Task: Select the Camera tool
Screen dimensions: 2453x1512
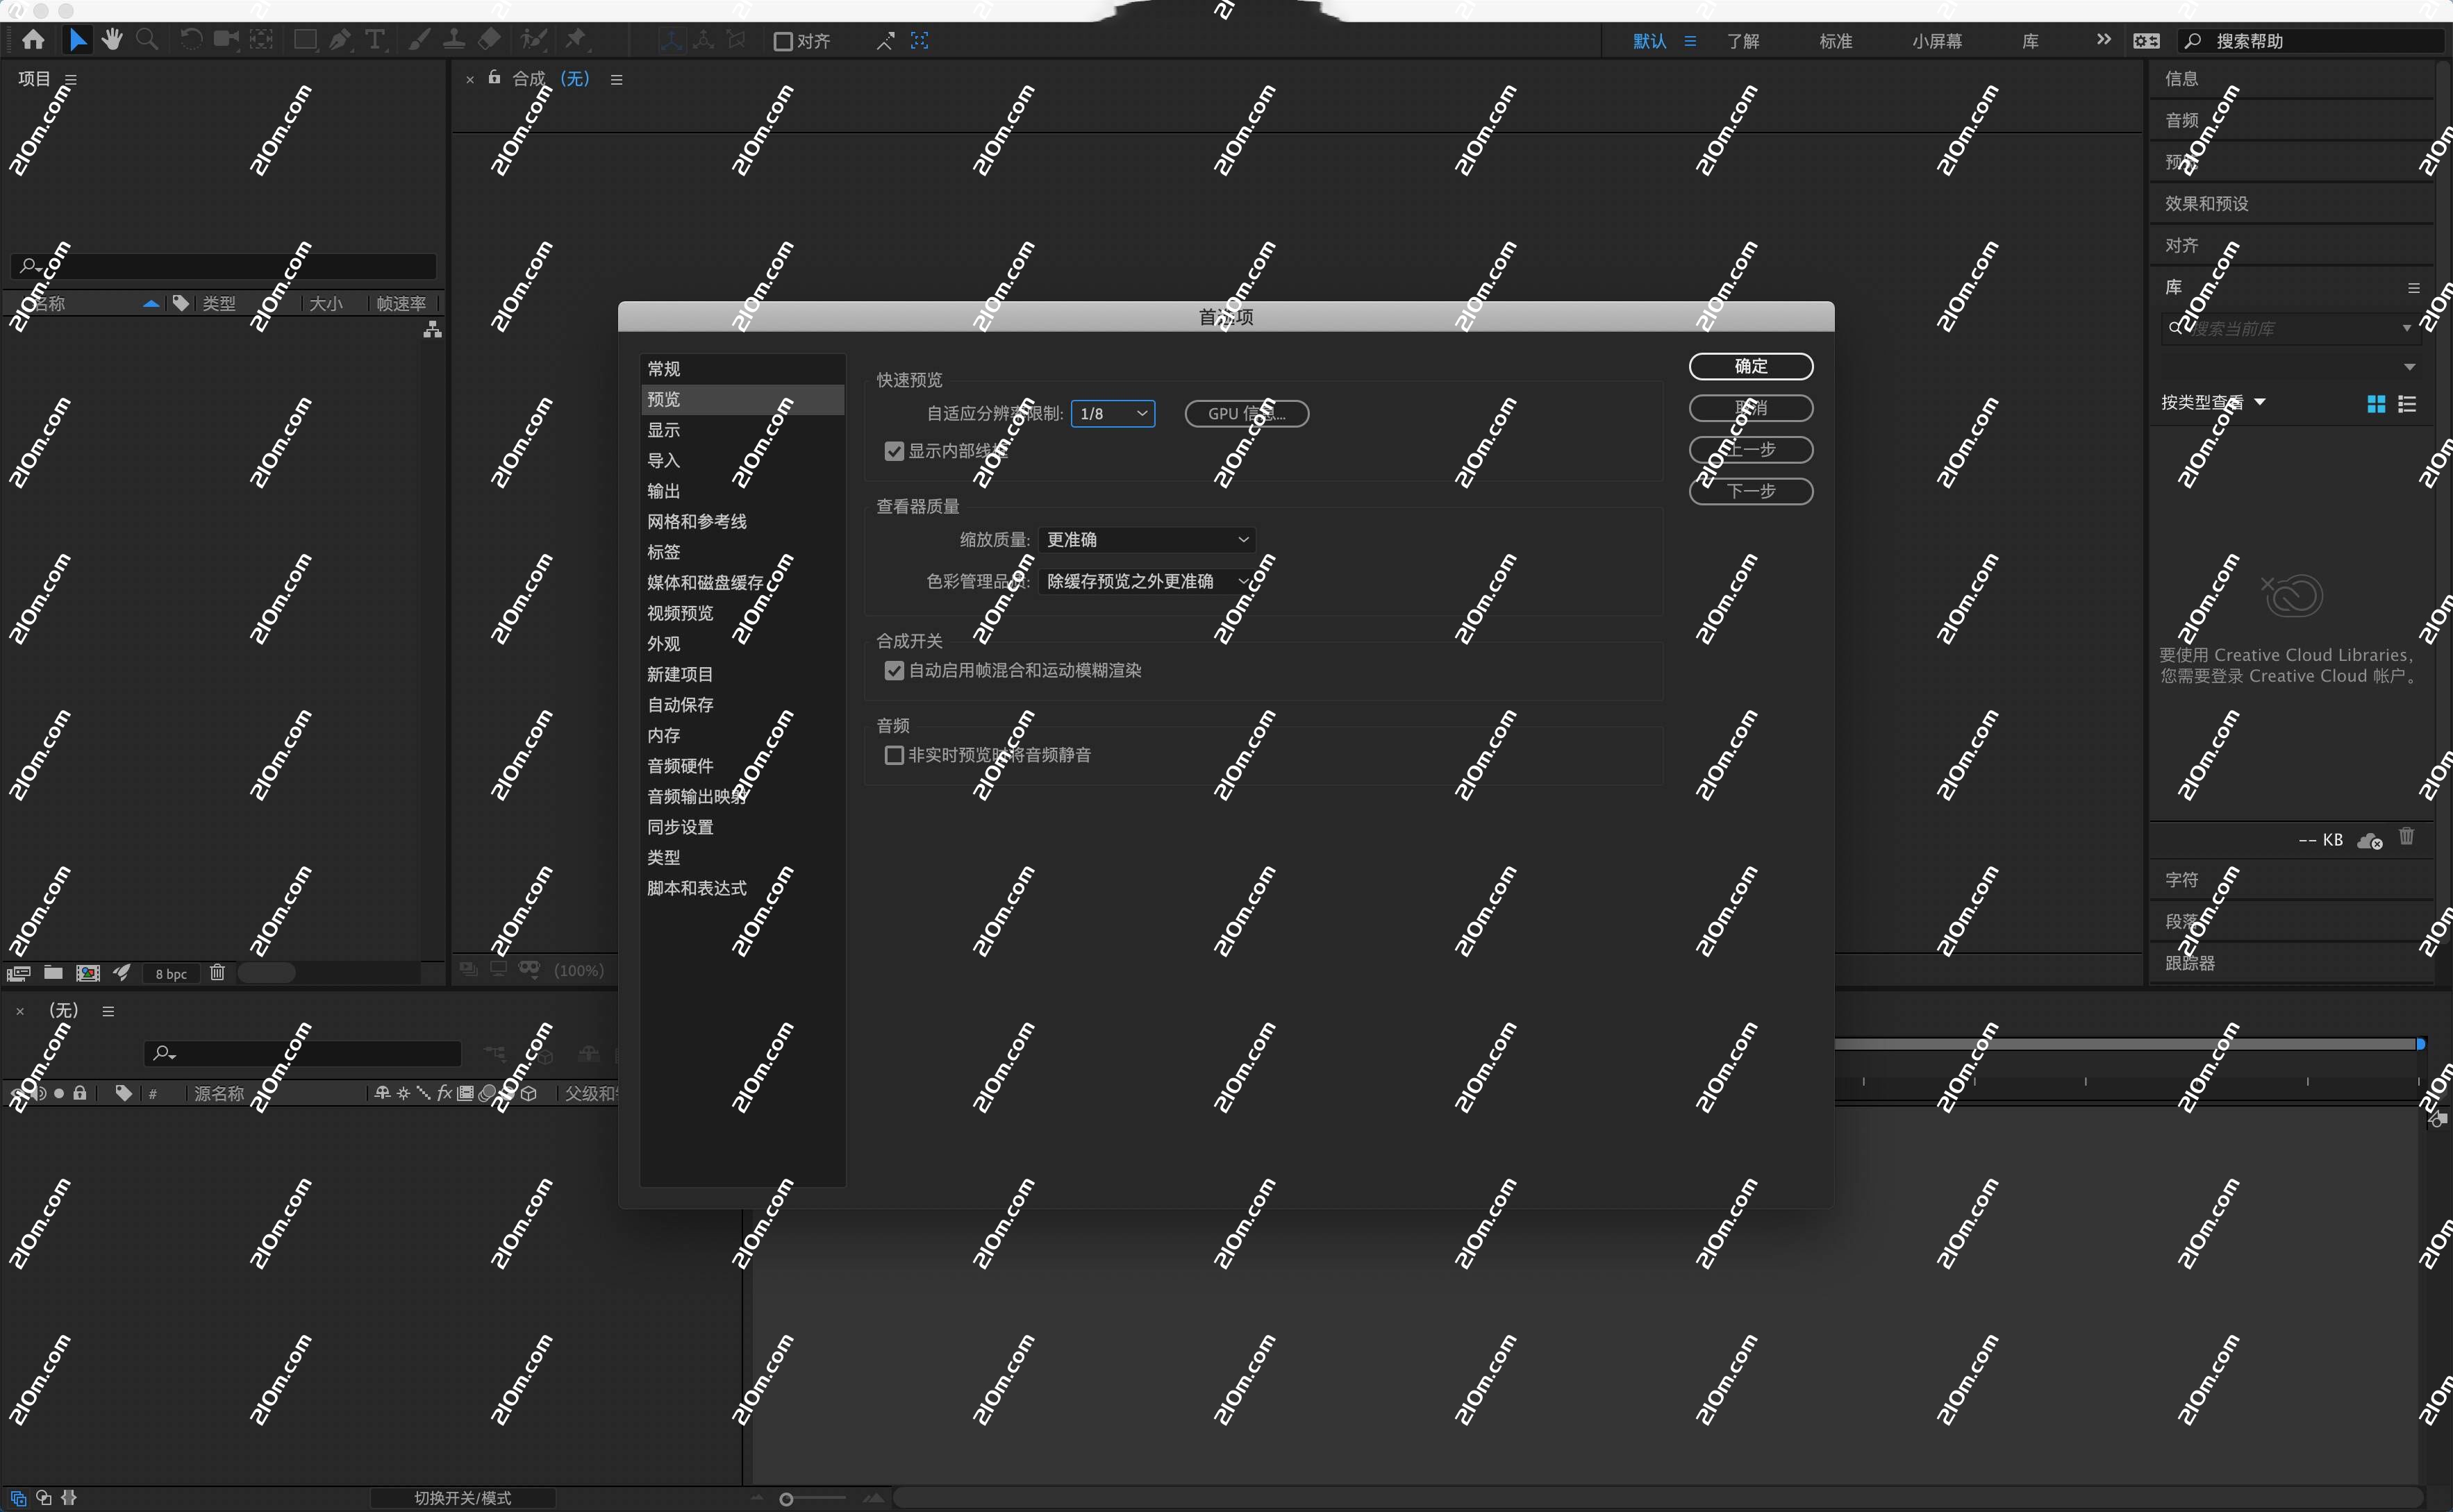Action: [x=226, y=40]
